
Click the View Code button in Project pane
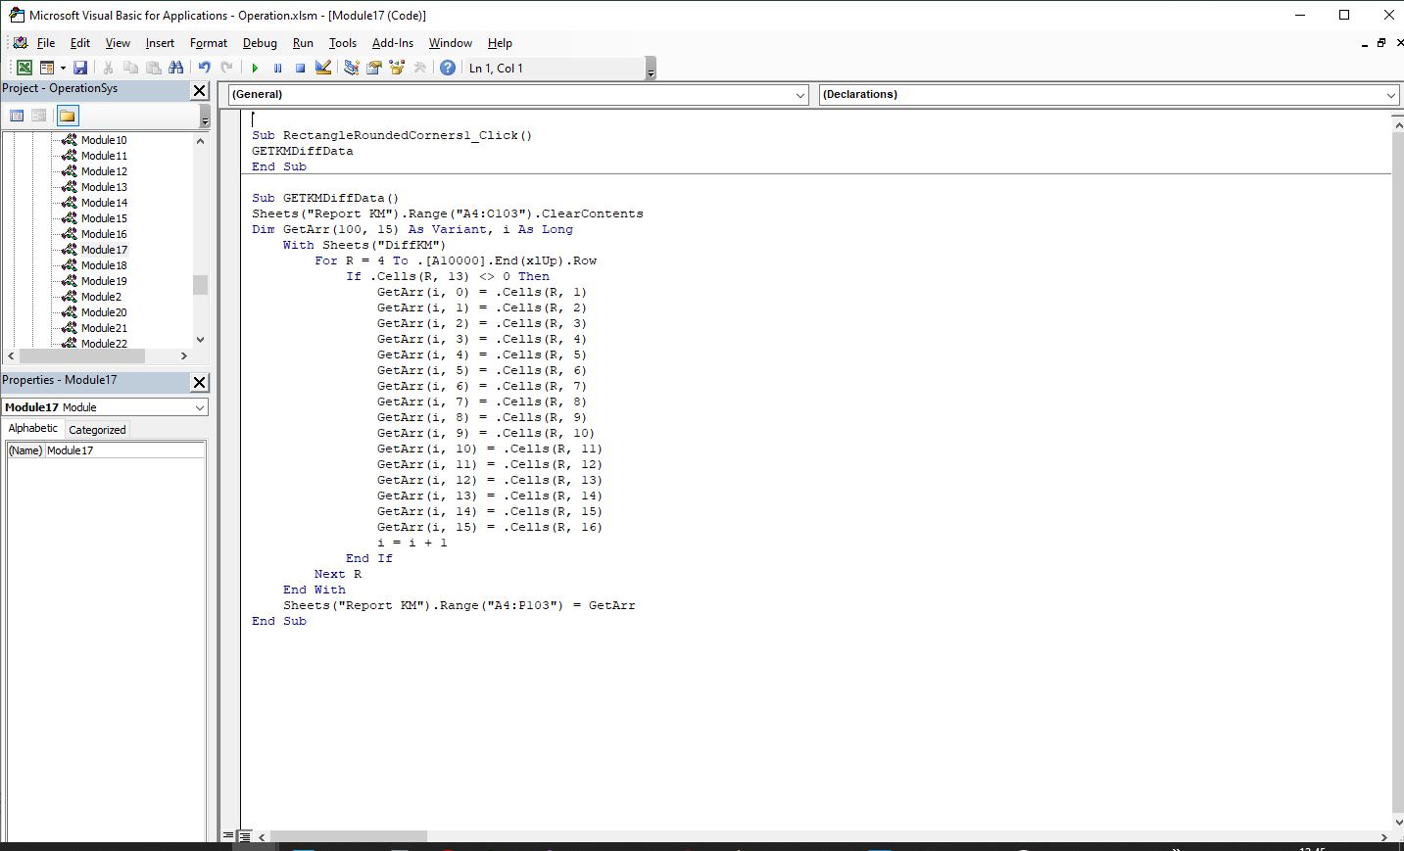[17, 116]
